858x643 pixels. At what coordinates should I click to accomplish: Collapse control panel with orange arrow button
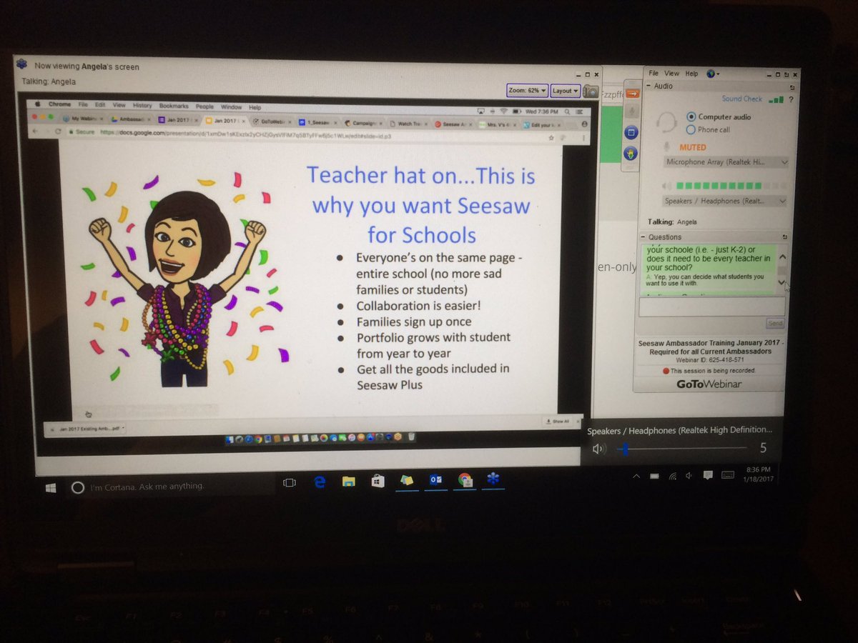631,92
